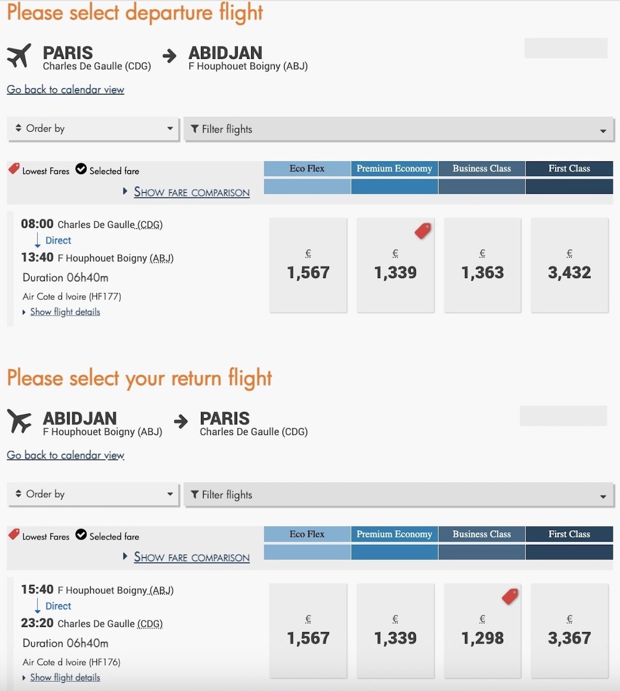This screenshot has width=620, height=691.
Task: Click the Business Class tab in the return fare header
Action: tap(482, 534)
